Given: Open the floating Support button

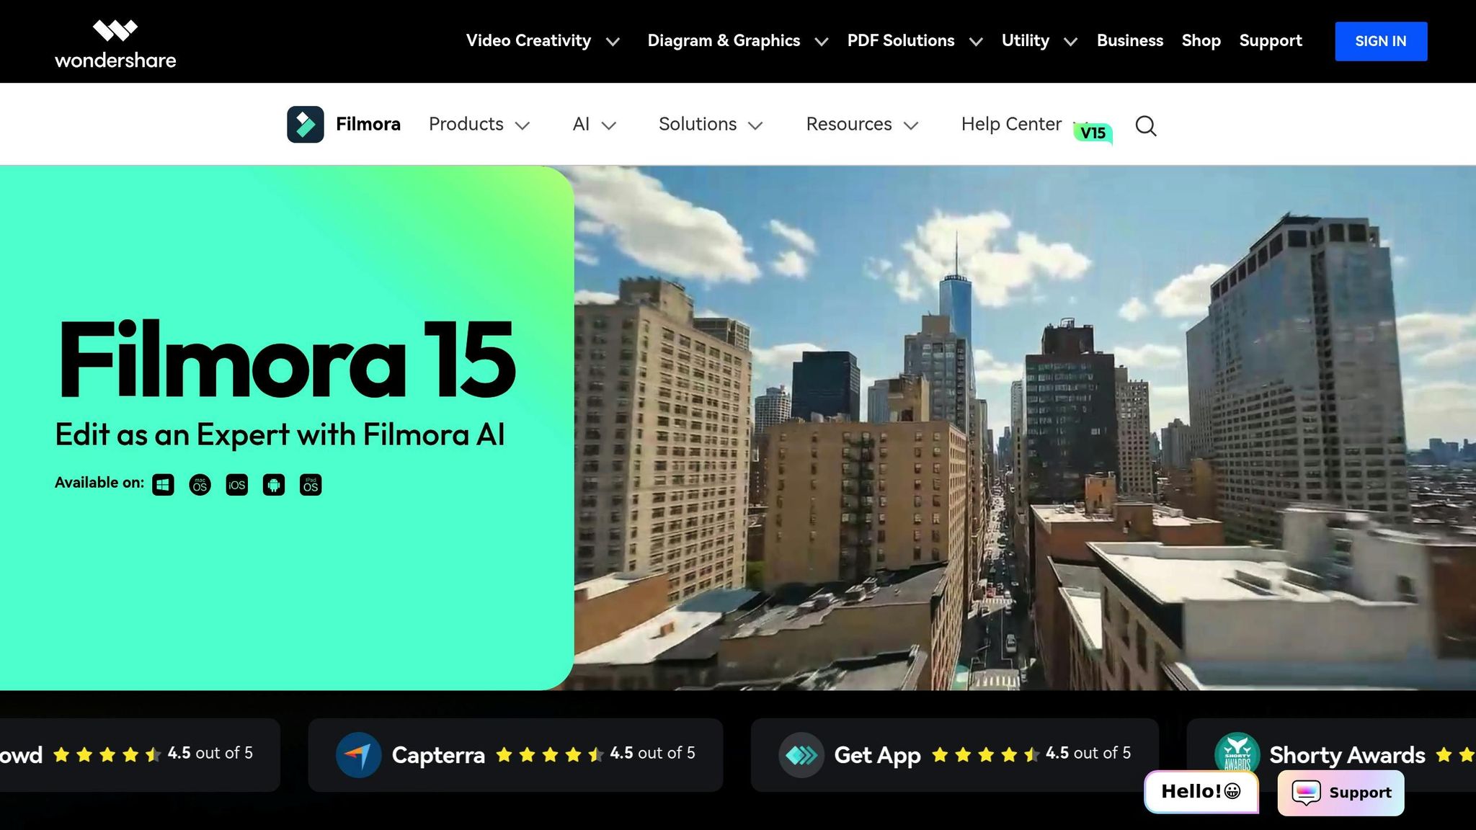Looking at the screenshot, I should click(1341, 793).
